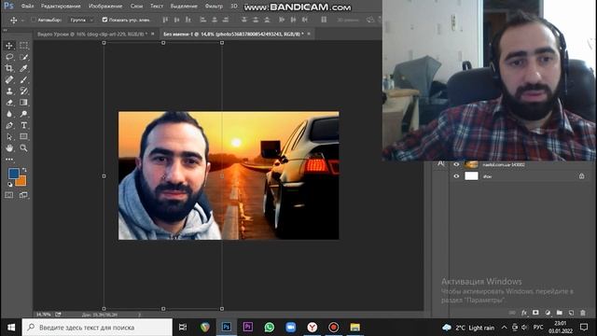Image resolution: width=597 pixels, height=336 pixels.
Task: Expand the collapsed toolbox double-arrow
Action: pos(5,31)
